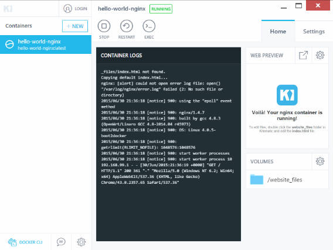Click log line 'Copying default index.html...'
Viewport: 333px width, 250px height.
[x=134, y=78]
